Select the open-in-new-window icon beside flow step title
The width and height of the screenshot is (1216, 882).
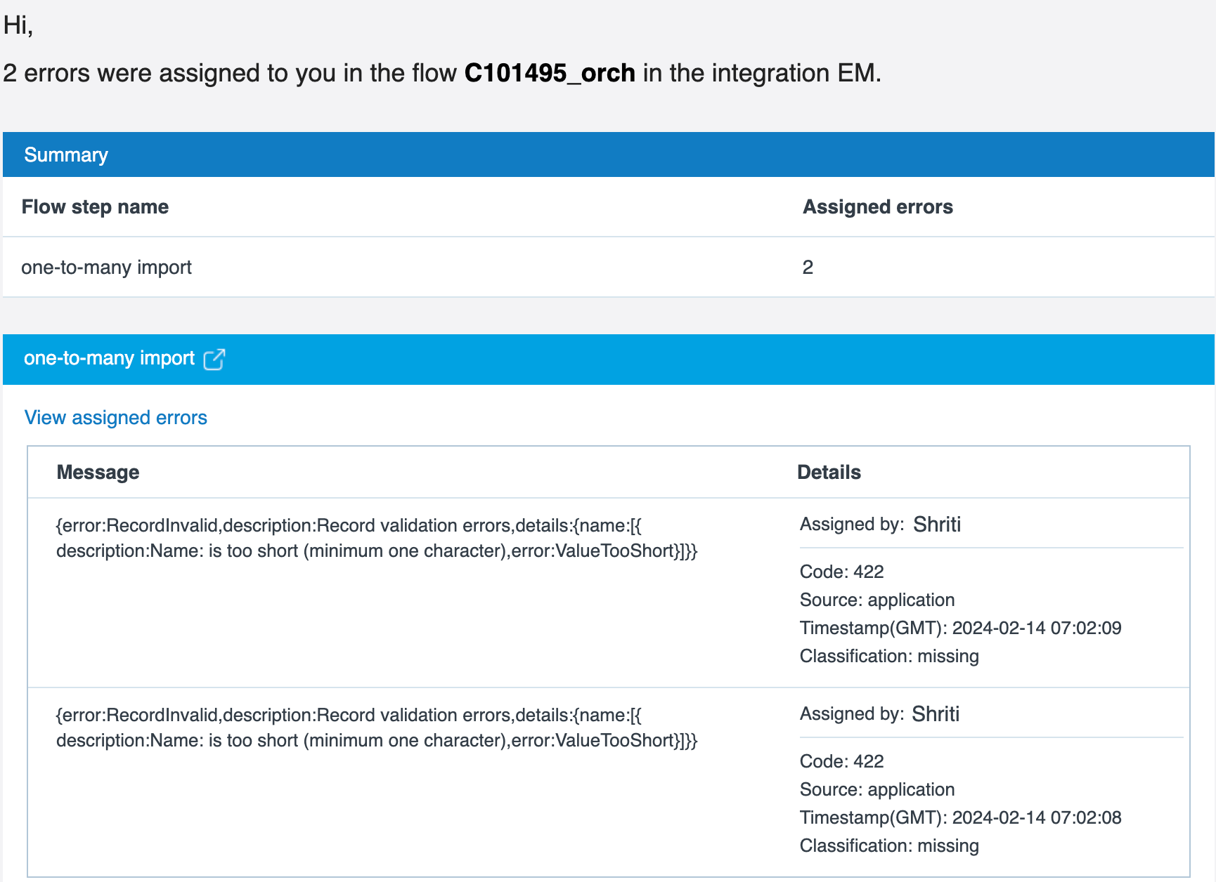pyautogui.click(x=214, y=359)
